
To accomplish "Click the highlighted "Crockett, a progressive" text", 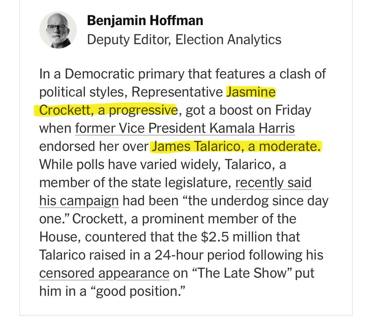I will click(108, 111).
